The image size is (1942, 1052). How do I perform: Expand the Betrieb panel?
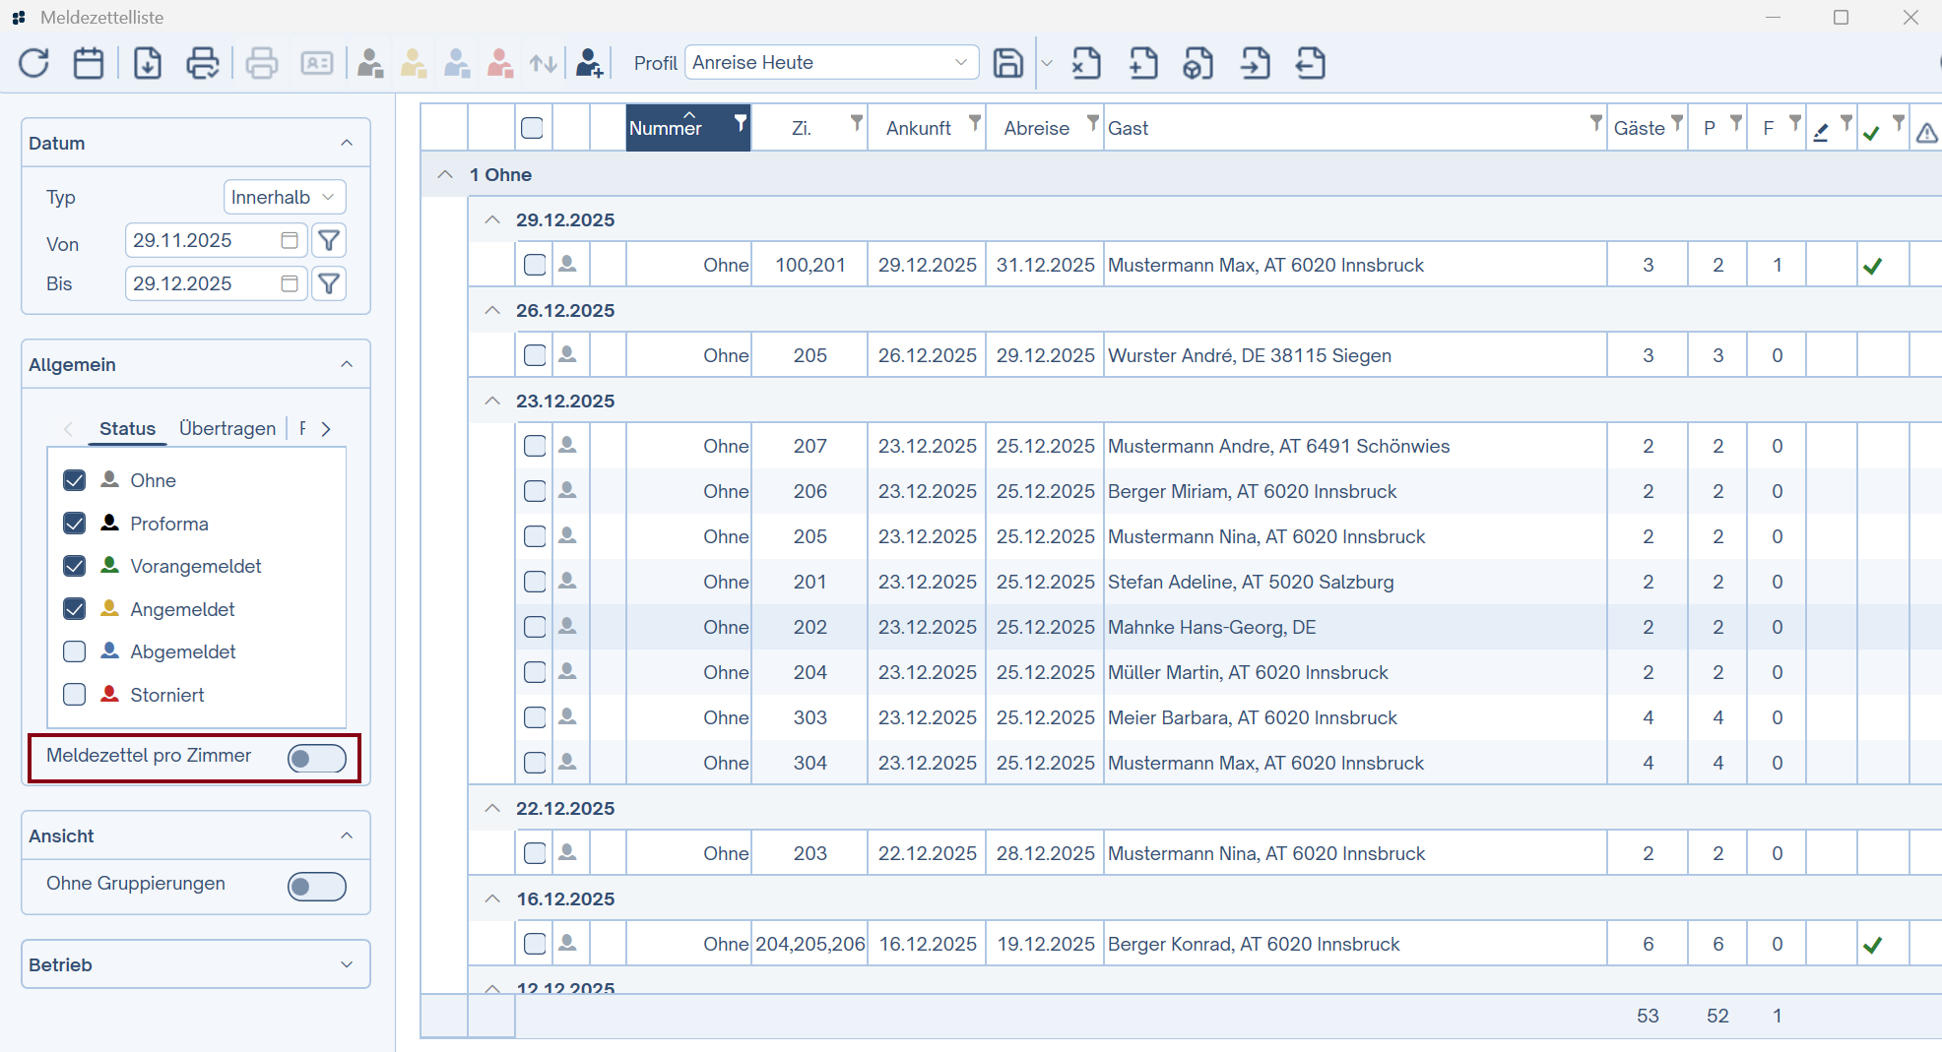point(346,964)
